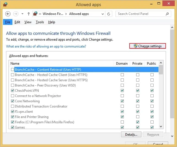The image size is (177, 147).
Task: Click the window scroll down arrow
Action: (x=172, y=136)
